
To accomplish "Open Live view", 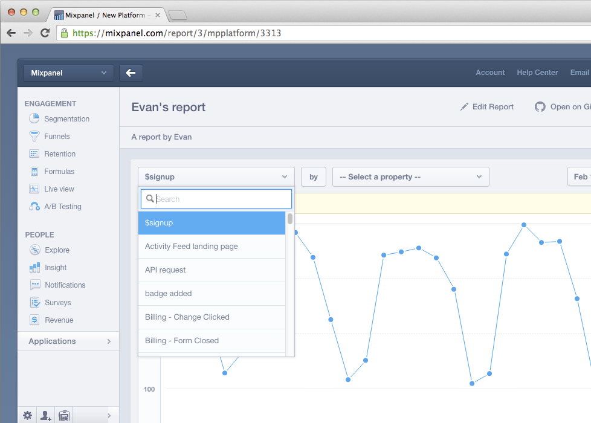I will 59,189.
